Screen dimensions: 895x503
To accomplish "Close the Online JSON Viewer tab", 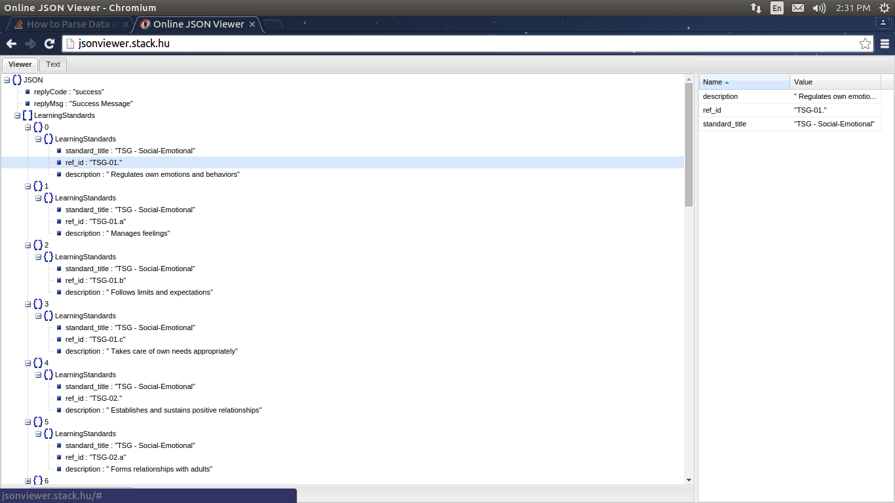I will (253, 24).
